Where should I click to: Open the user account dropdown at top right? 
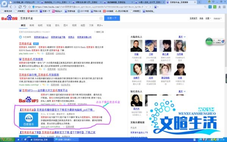(x=218, y=18)
